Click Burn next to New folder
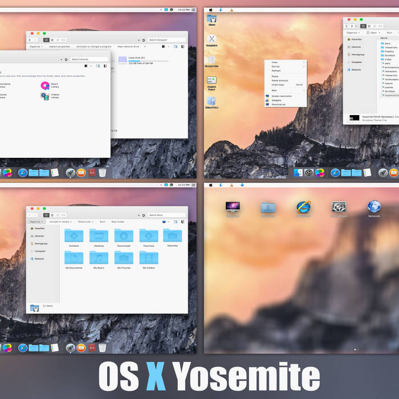The image size is (399, 399). click(x=103, y=222)
